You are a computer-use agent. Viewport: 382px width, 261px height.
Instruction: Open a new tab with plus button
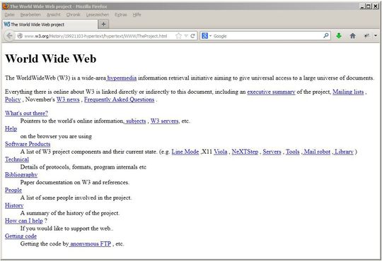(x=103, y=24)
